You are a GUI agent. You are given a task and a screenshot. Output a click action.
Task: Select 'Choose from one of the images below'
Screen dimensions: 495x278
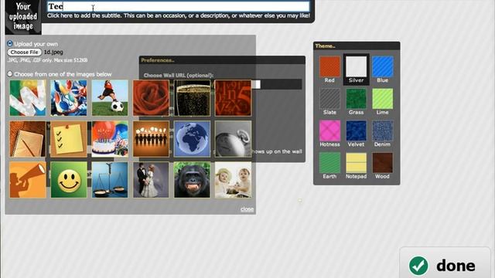click(10, 74)
